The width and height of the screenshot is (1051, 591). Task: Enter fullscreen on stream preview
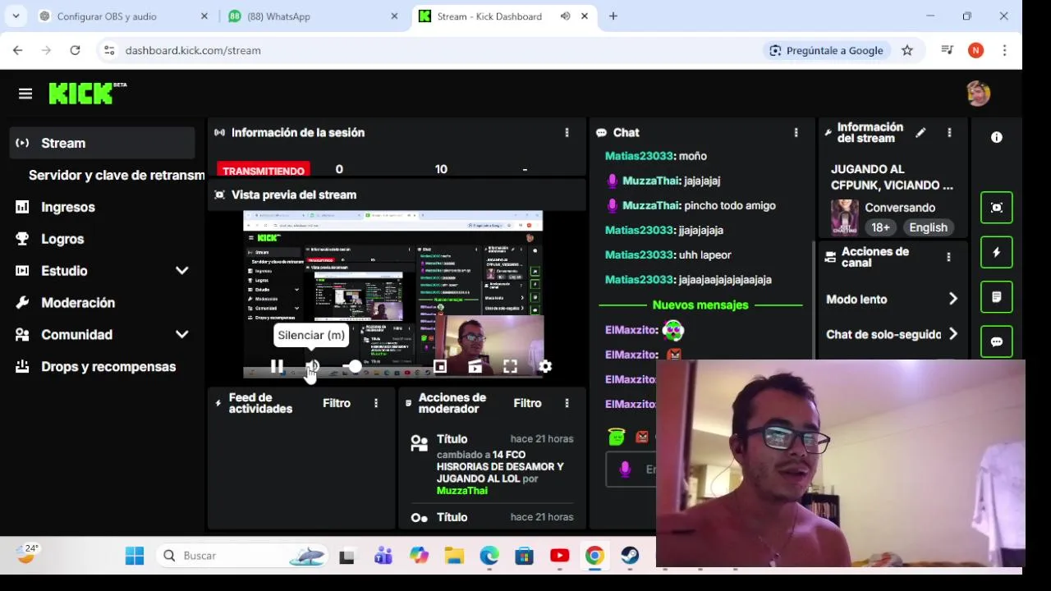[510, 367]
